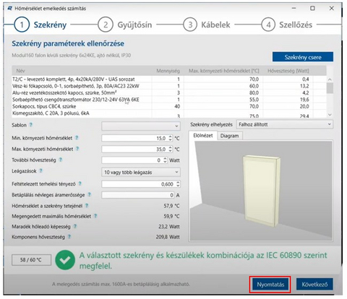Open the Leágazások dropdown

click(x=141, y=172)
